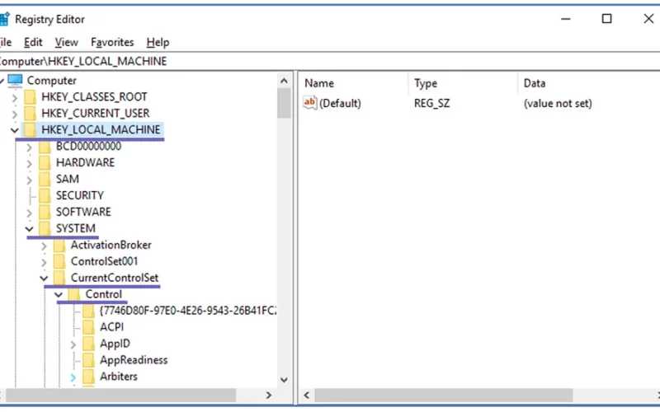Expand the BCD00000000 key
This screenshot has width=660, height=412.
click(30, 147)
